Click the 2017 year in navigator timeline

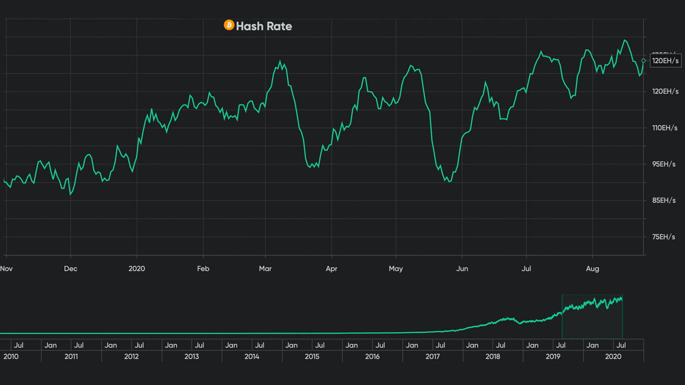tap(432, 356)
